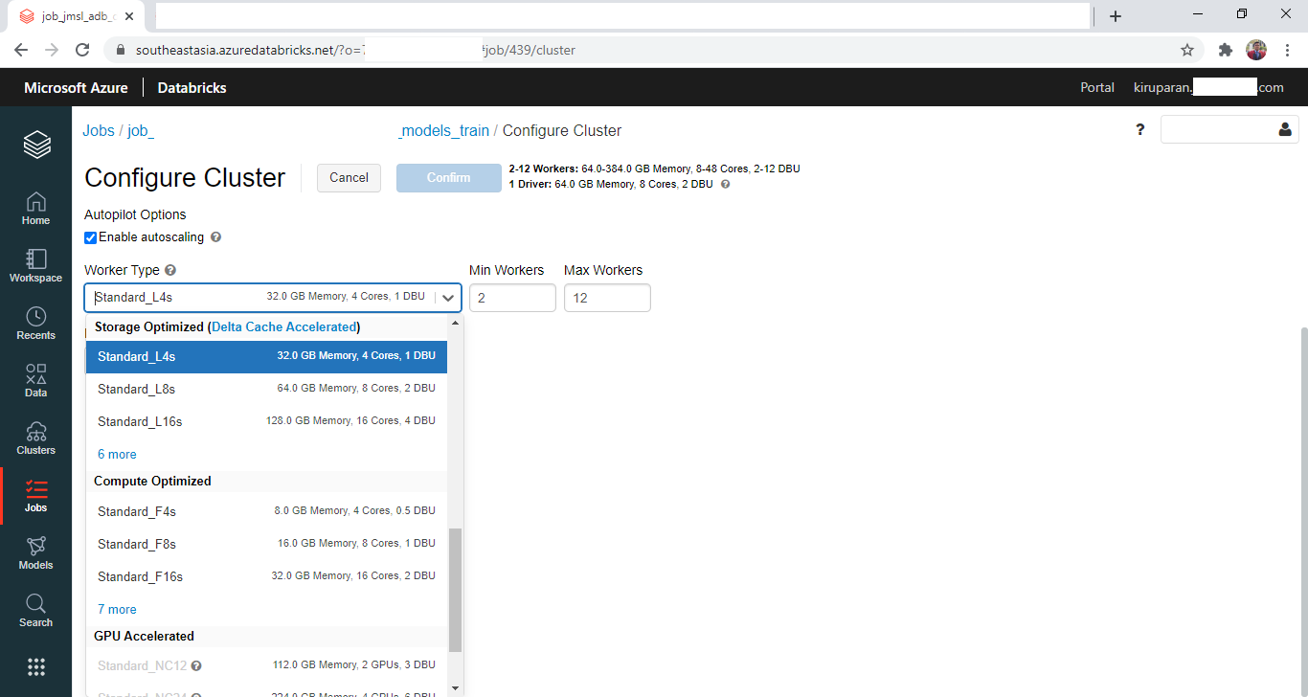Open the user account icon menu

[x=1285, y=130]
